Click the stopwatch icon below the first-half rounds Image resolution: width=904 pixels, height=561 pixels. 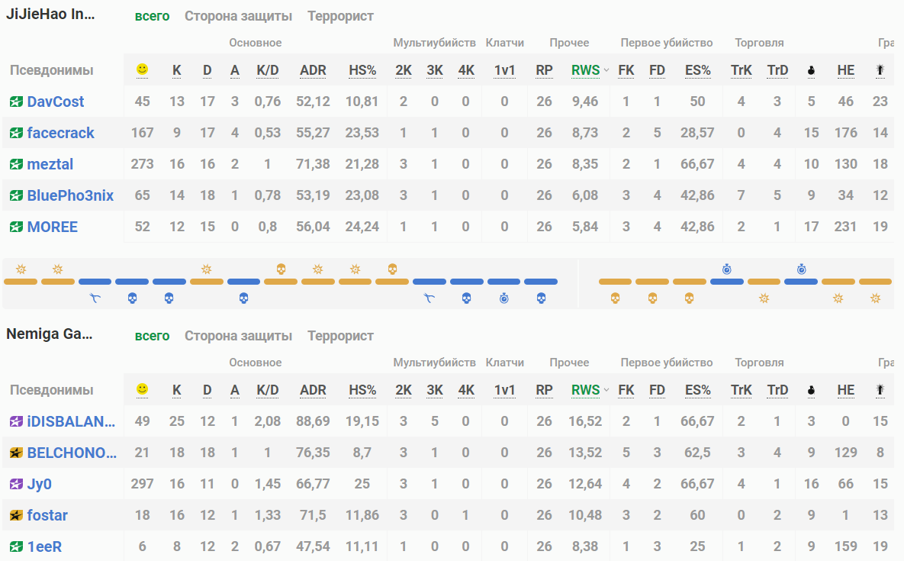point(503,298)
